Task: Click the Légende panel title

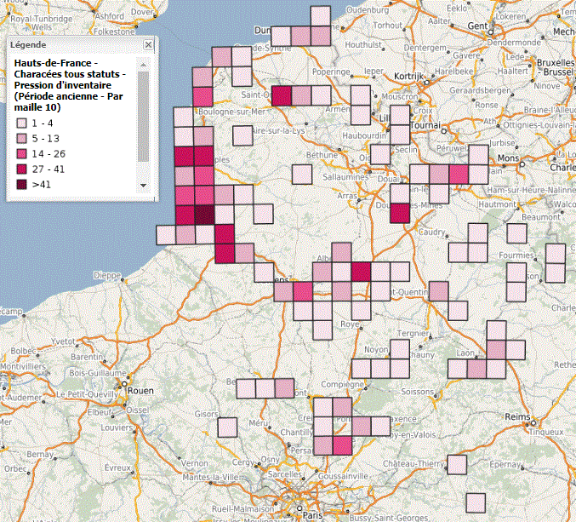Action: tap(28, 44)
